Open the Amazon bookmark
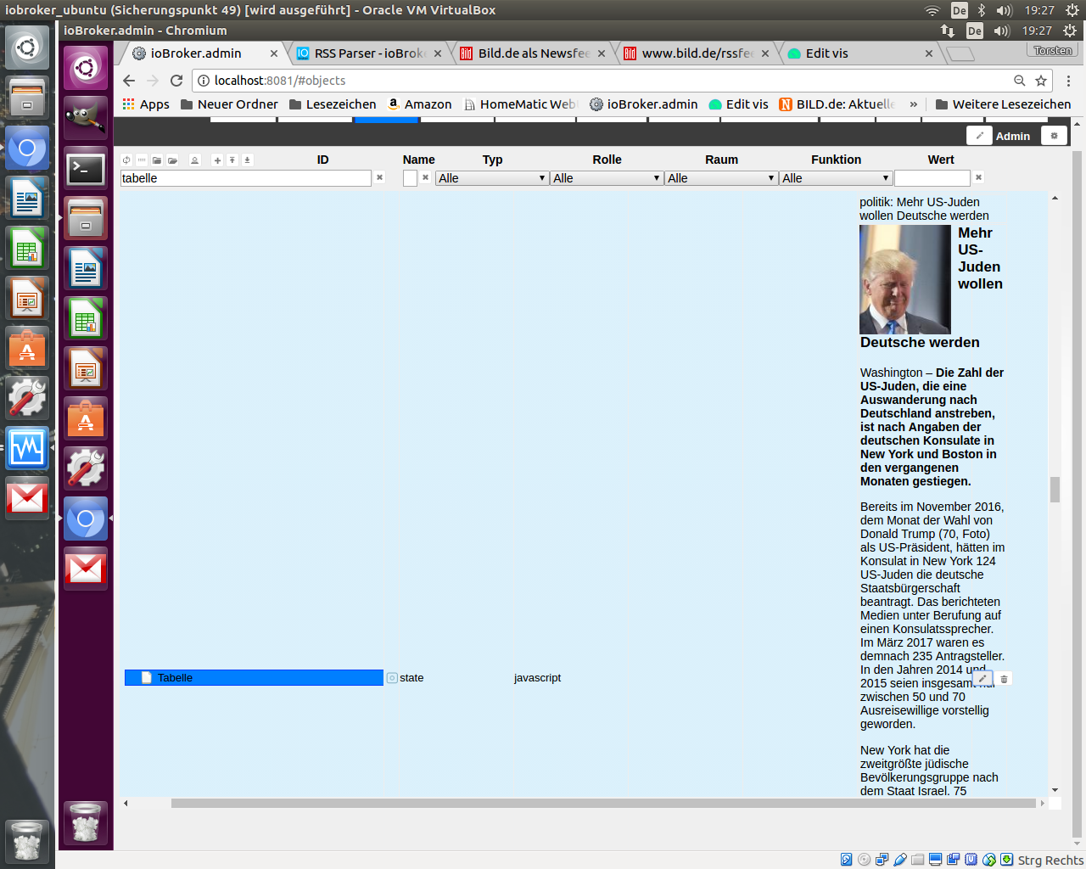Image resolution: width=1086 pixels, height=869 pixels. pos(420,104)
